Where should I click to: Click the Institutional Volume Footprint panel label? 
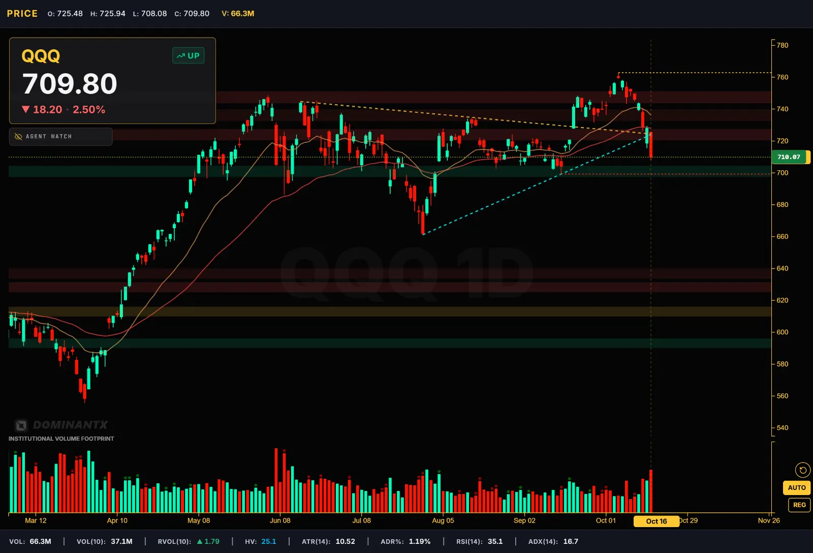[61, 439]
